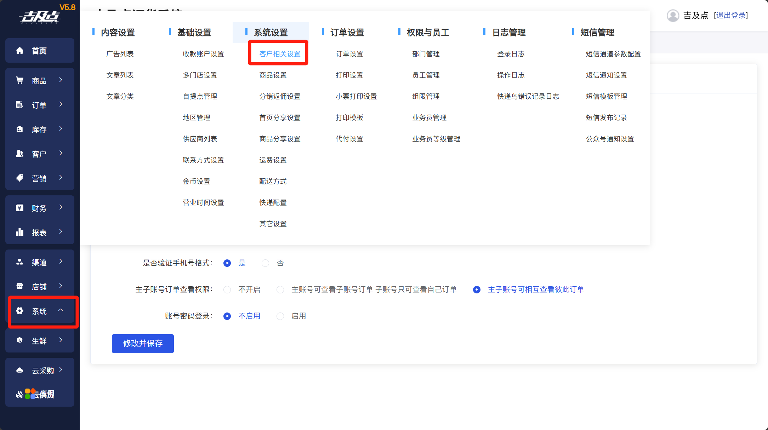Click the 云采购 cloud icon
This screenshot has width=768, height=430.
(20, 370)
